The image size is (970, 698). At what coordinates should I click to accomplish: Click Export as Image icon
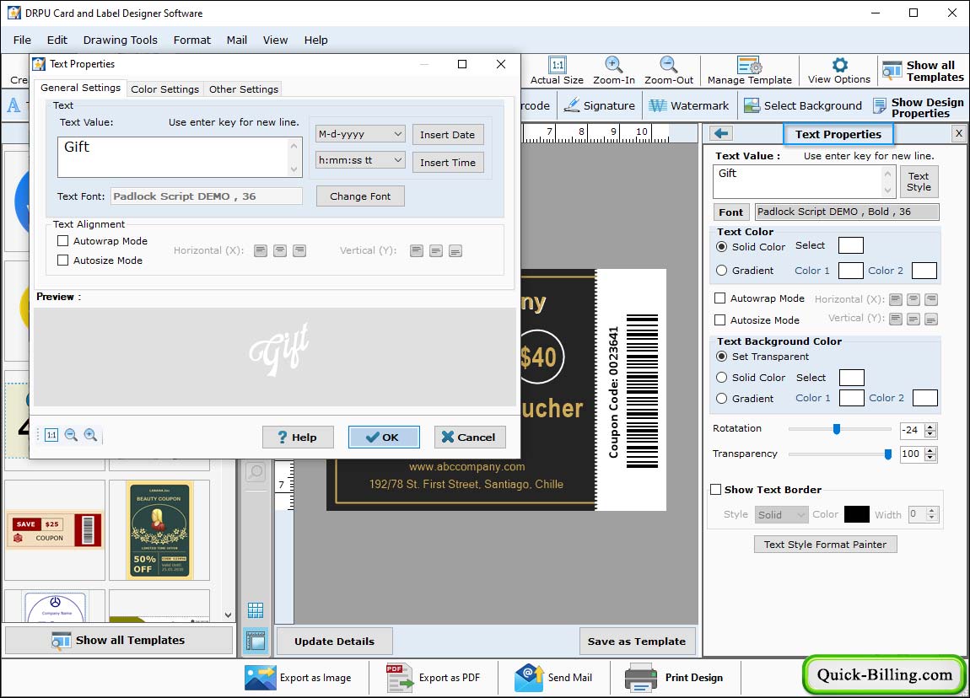point(260,678)
